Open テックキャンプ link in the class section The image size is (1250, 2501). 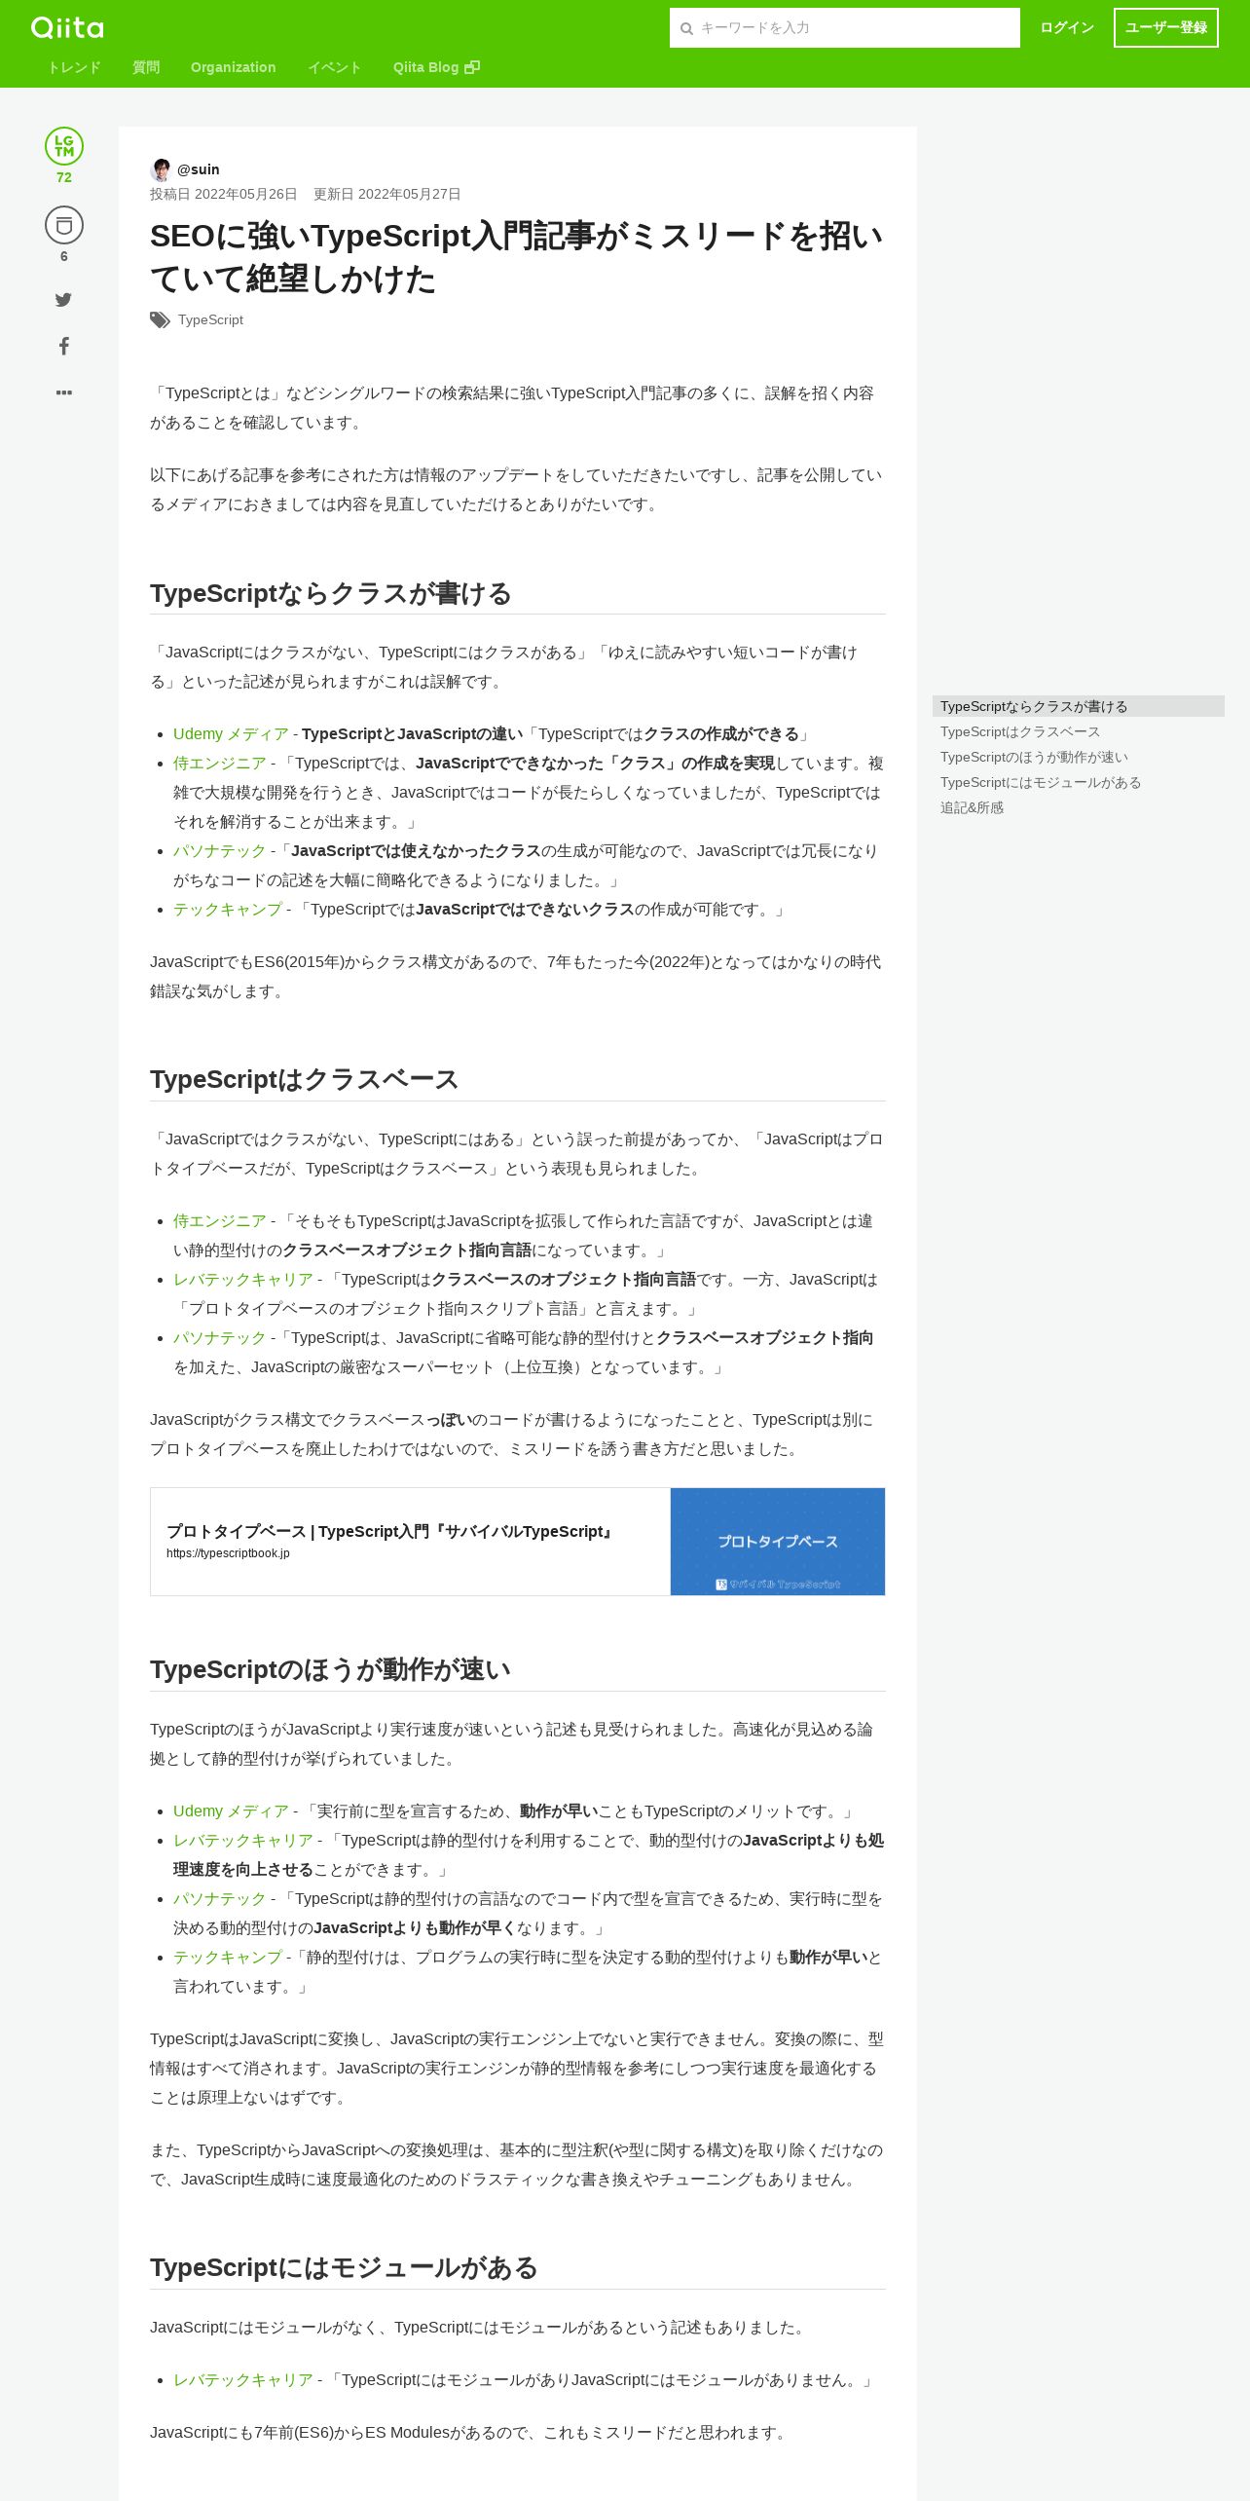228,910
